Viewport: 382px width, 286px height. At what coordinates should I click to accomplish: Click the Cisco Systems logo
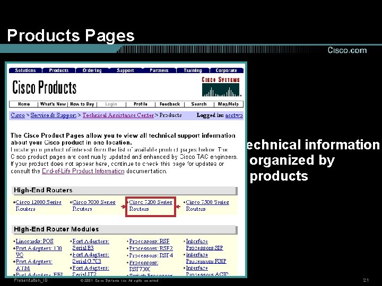point(221,86)
